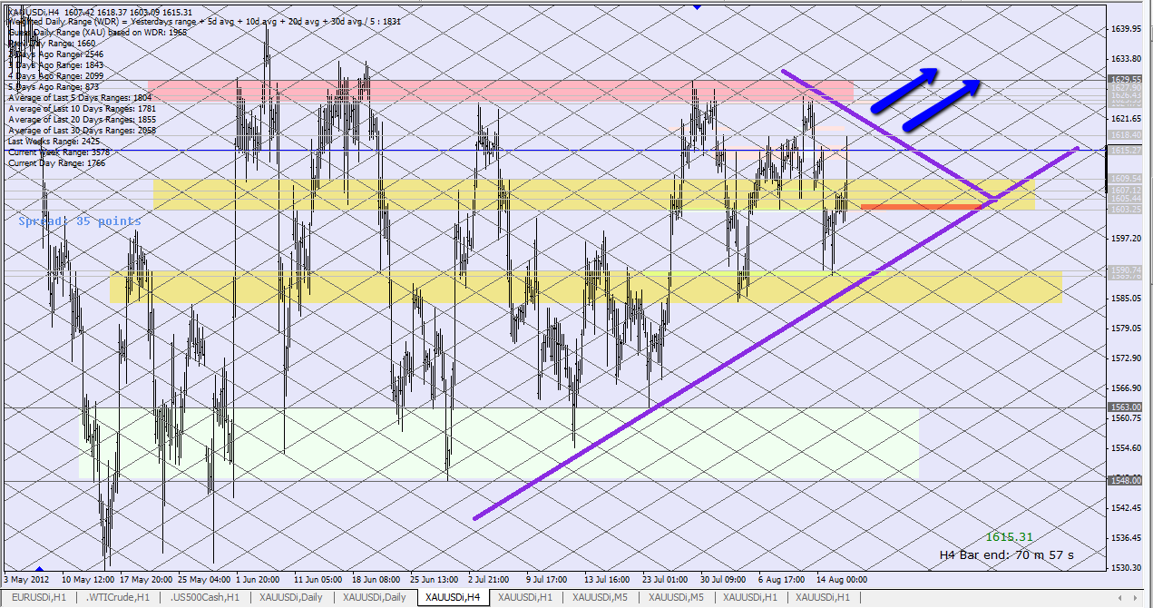The height and width of the screenshot is (608, 1153).
Task: Click the blue triangle marker on the bottom time scale
Action: coord(38,569)
